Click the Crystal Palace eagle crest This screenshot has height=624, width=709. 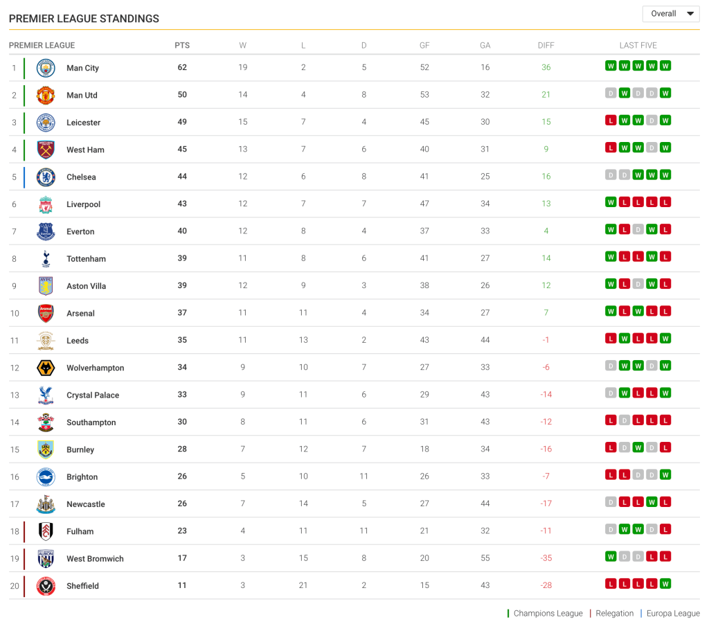46,395
